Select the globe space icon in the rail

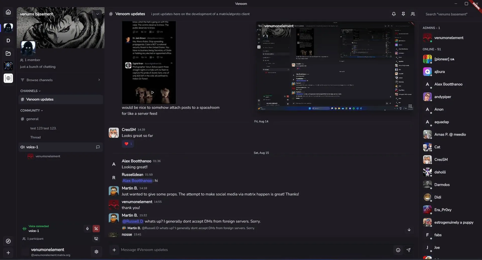point(8,78)
